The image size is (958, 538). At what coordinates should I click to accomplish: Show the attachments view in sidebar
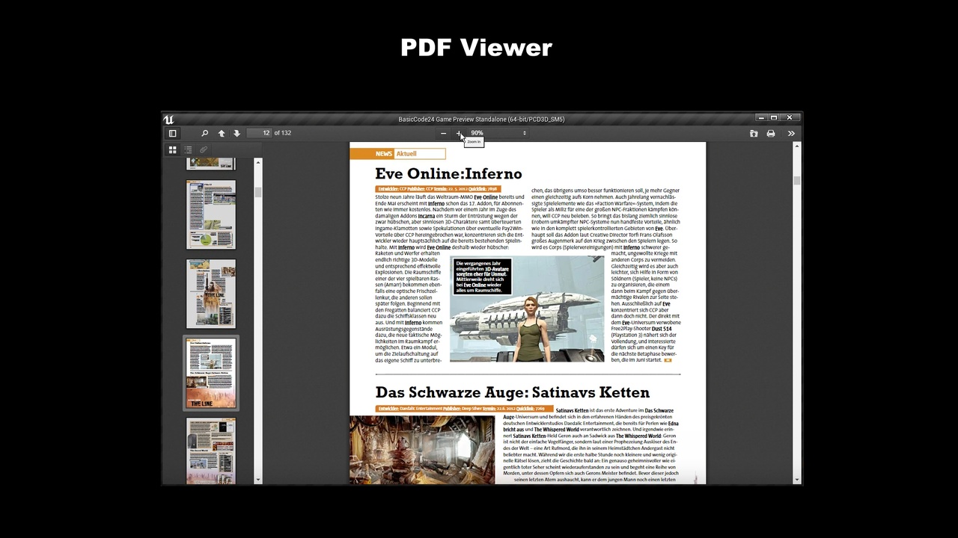click(203, 149)
